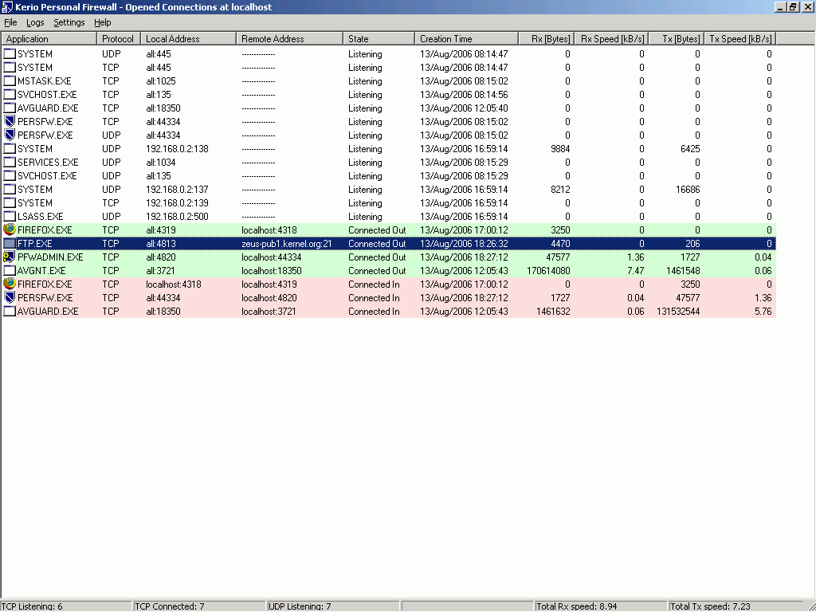The image size is (816, 612).
Task: Click the Rx [Bytes] column header
Action: click(x=547, y=38)
